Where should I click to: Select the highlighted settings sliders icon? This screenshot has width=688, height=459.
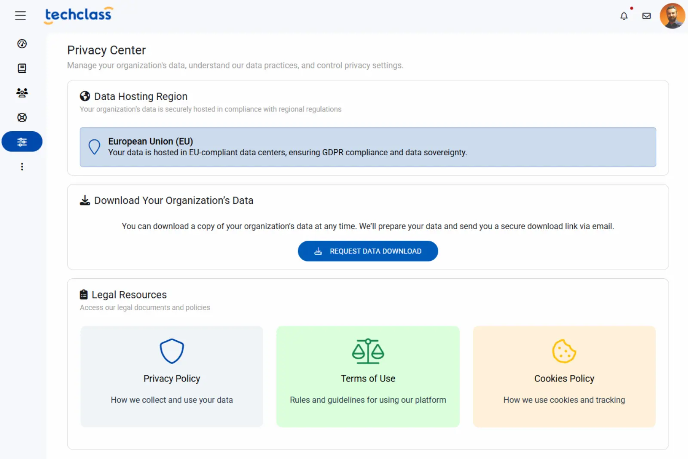[x=21, y=141]
